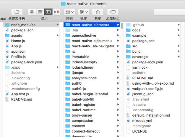Select webpack.config.js file icon
This screenshot has width=185, height=137.
point(128,89)
